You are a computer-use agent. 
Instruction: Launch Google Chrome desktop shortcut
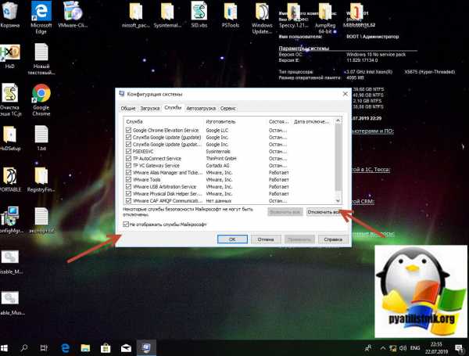(x=41, y=99)
